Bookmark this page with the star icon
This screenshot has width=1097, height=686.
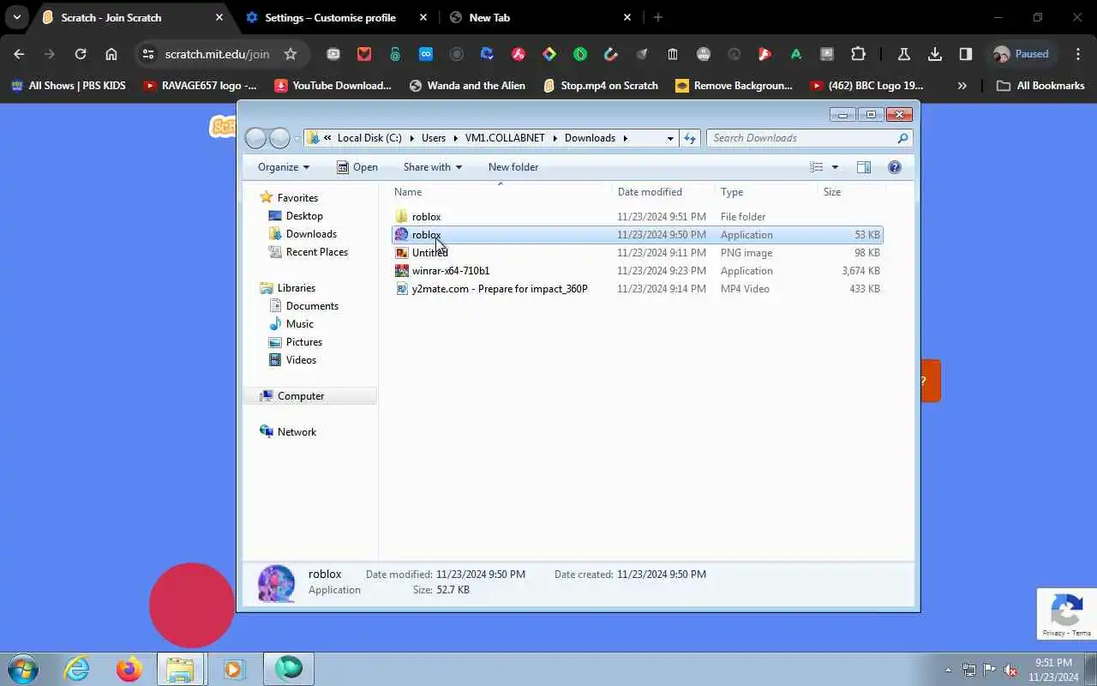tap(291, 54)
